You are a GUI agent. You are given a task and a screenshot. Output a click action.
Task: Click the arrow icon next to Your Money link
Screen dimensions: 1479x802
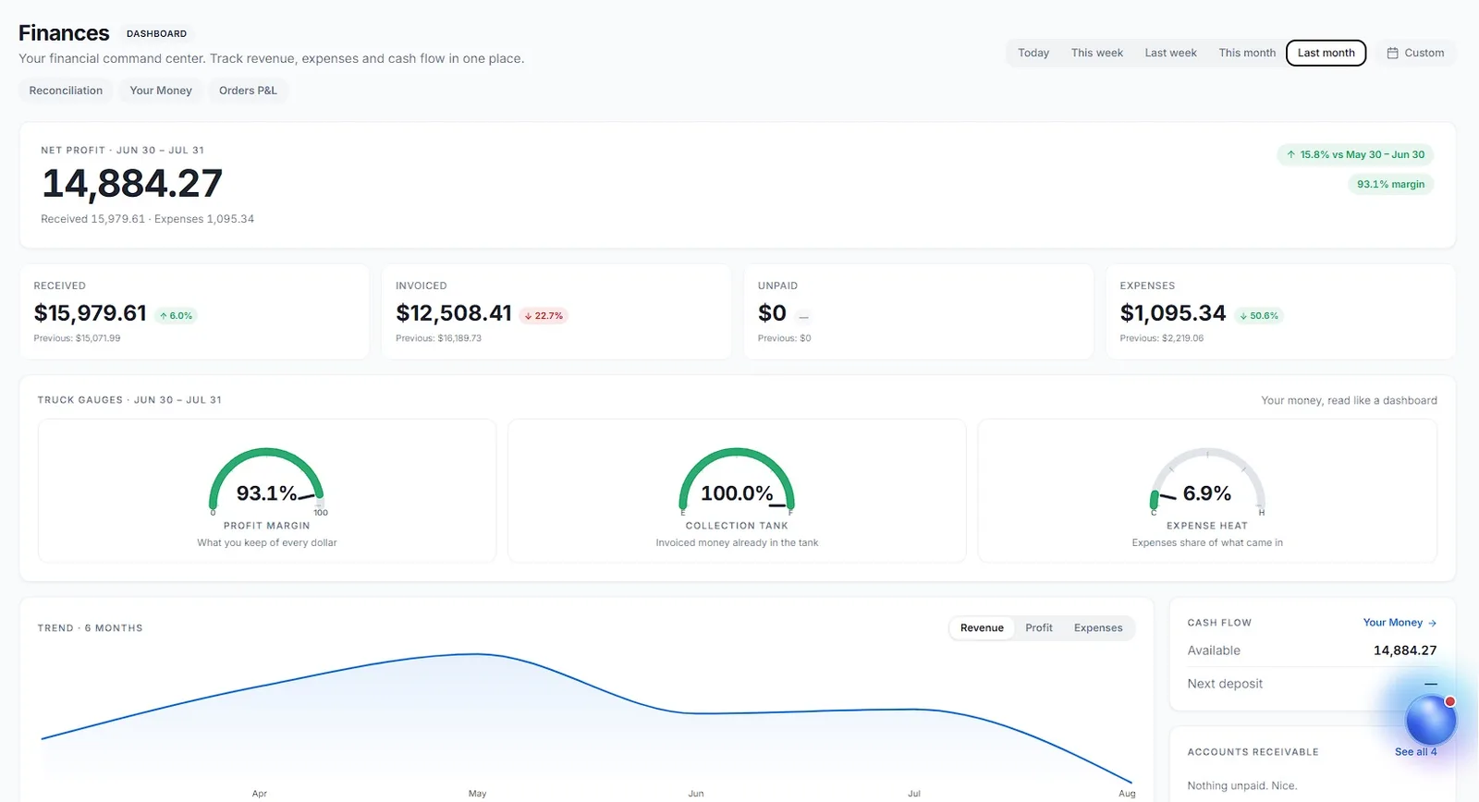1432,624
